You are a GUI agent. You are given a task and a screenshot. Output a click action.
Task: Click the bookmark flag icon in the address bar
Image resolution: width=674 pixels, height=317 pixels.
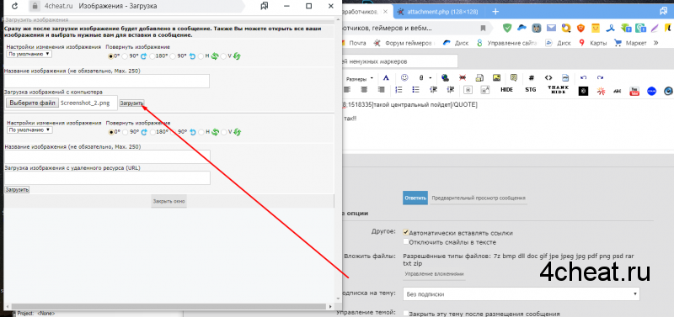click(x=483, y=28)
